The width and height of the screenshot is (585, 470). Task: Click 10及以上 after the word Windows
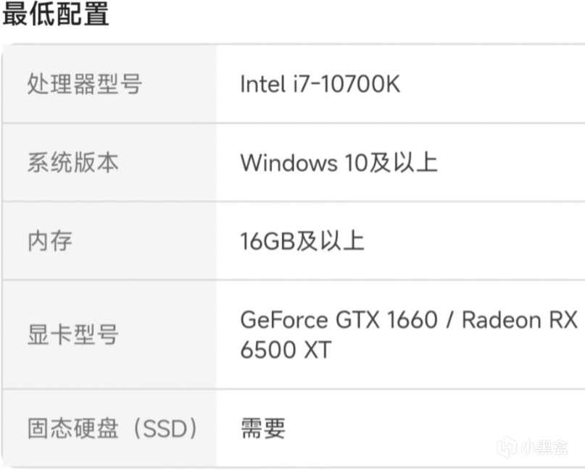(x=391, y=162)
